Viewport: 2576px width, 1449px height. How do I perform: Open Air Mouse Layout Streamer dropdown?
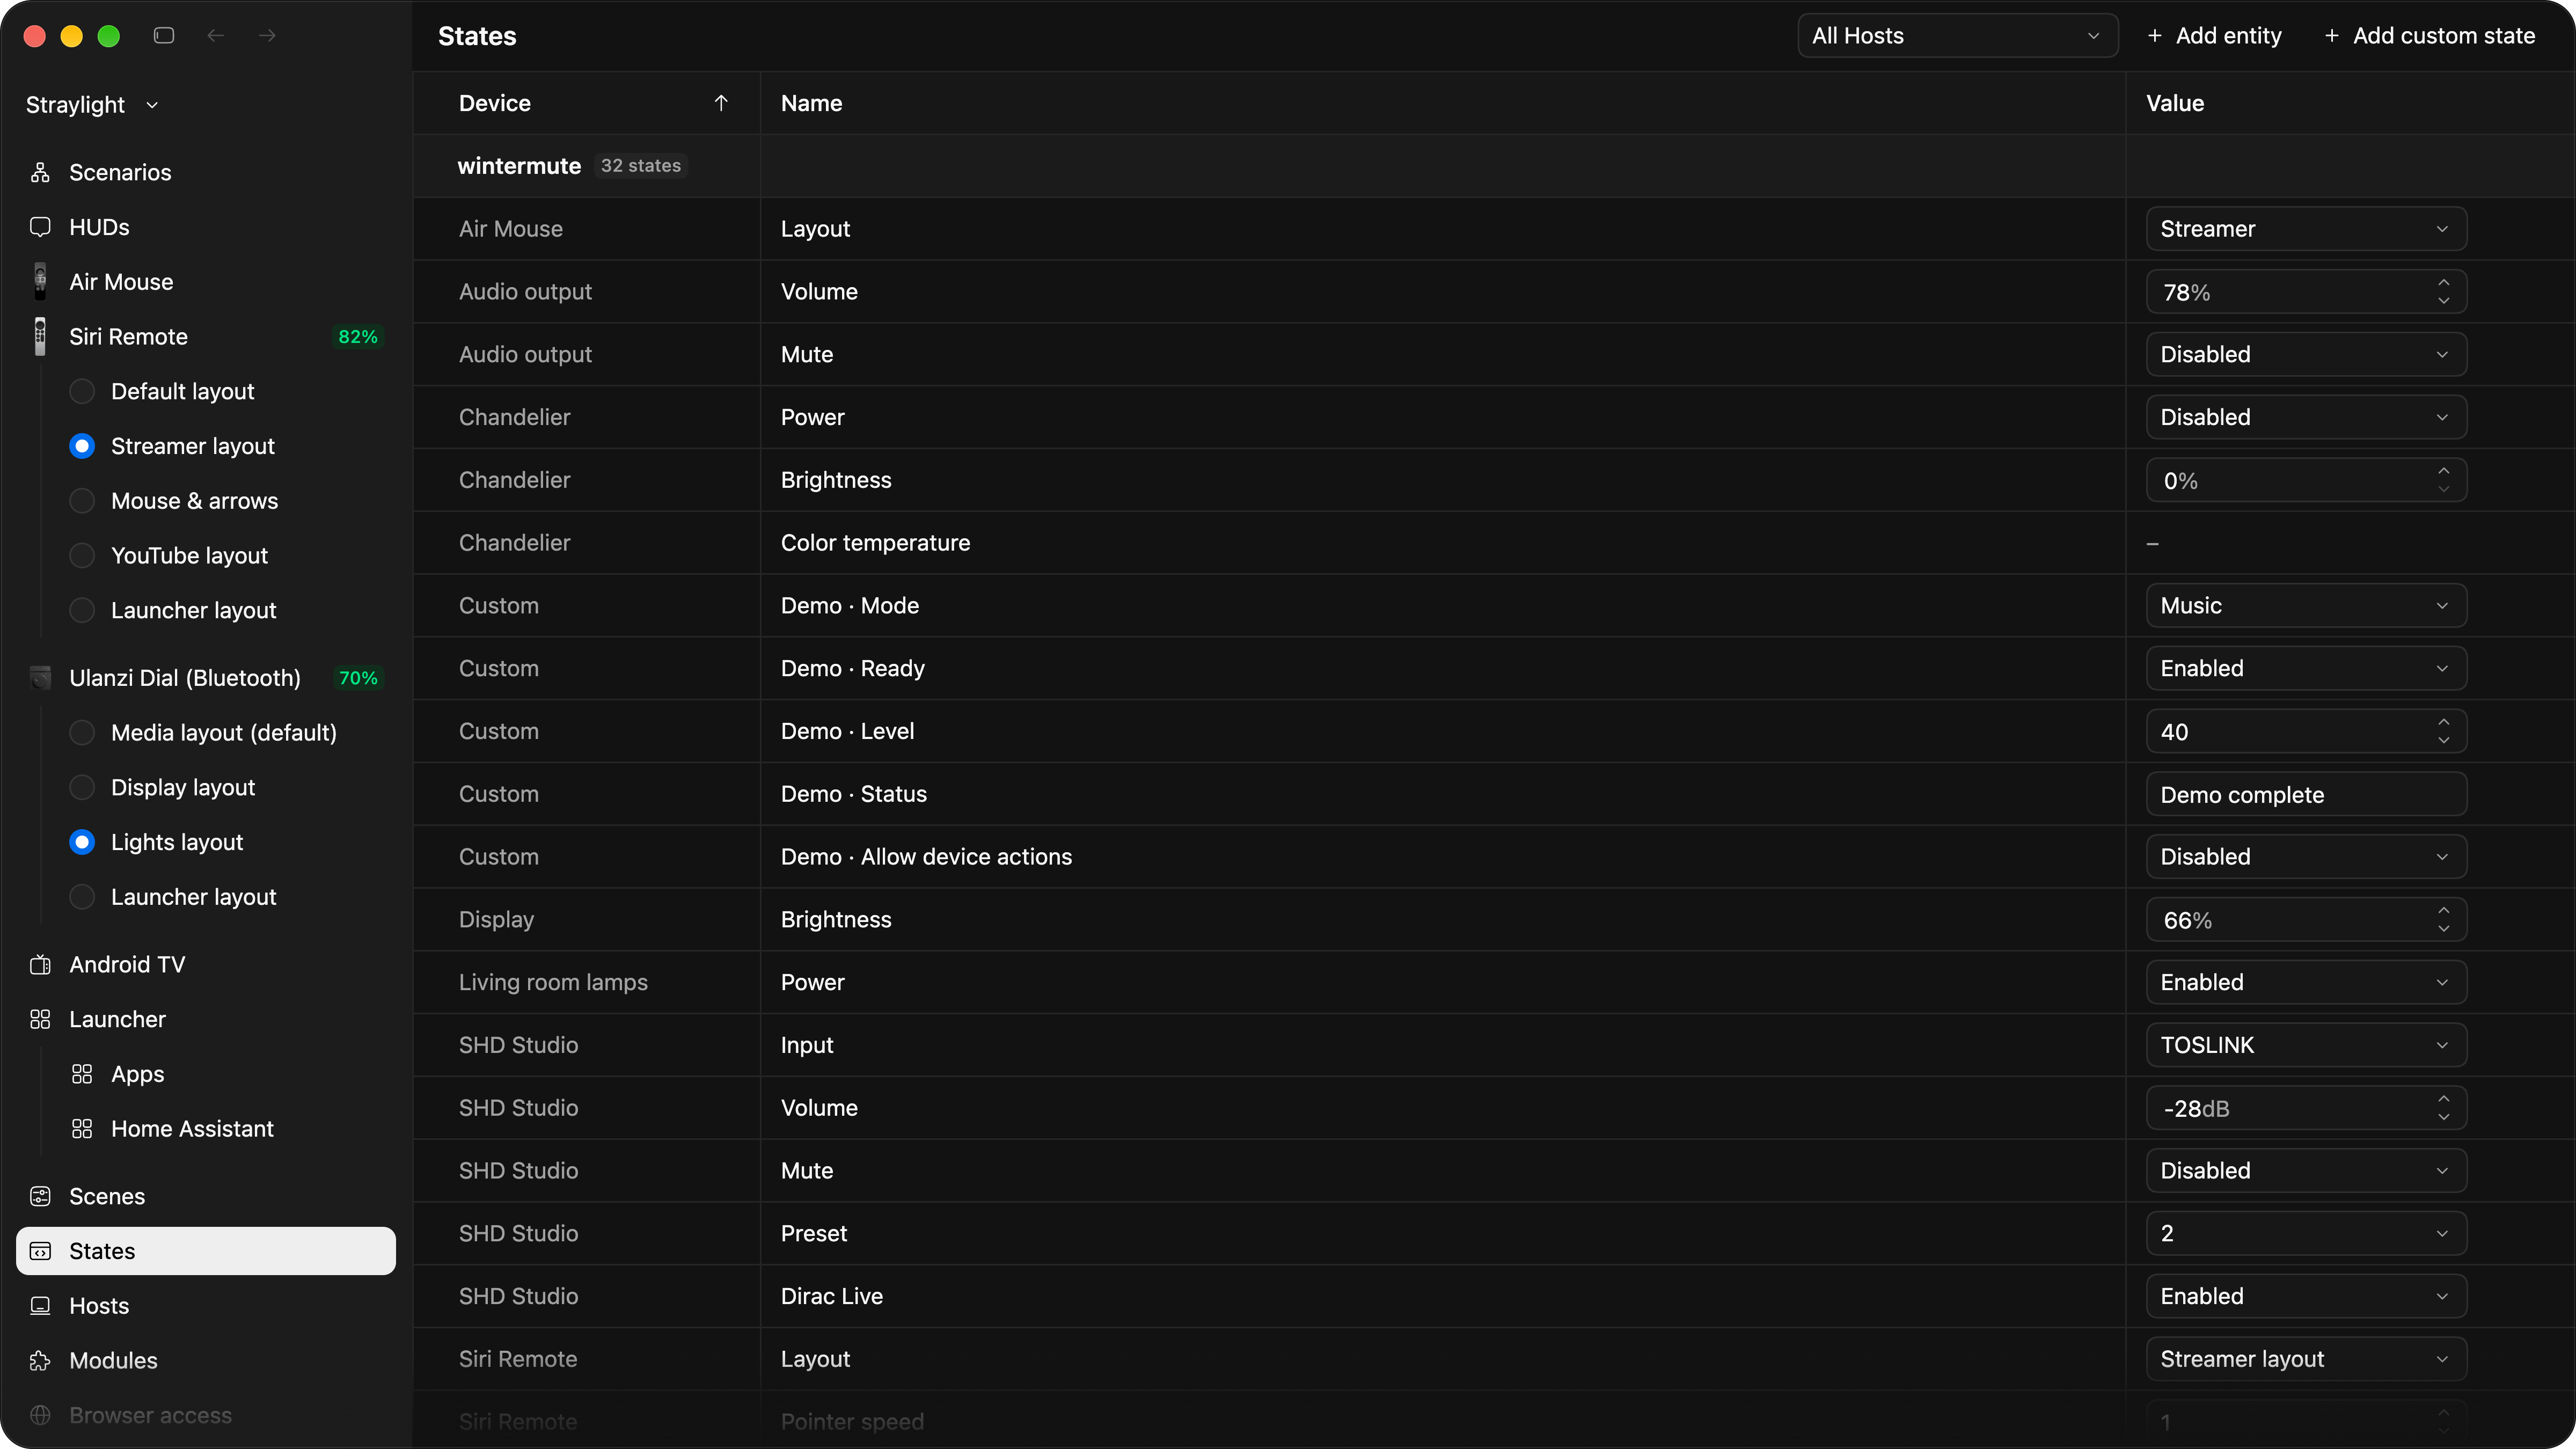click(x=2306, y=229)
